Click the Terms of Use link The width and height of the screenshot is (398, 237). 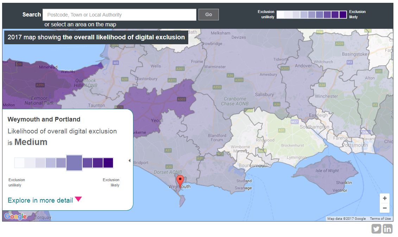[380, 218]
